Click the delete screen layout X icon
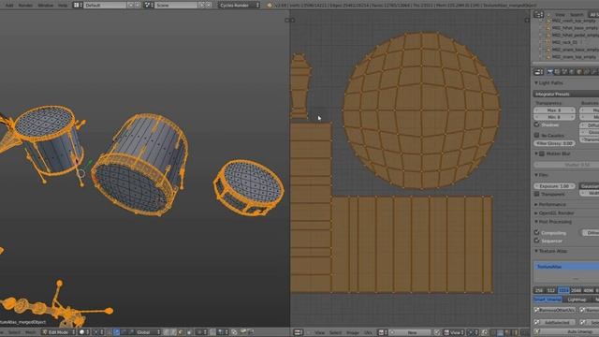This screenshot has width=599, height=337. pyautogui.click(x=138, y=6)
